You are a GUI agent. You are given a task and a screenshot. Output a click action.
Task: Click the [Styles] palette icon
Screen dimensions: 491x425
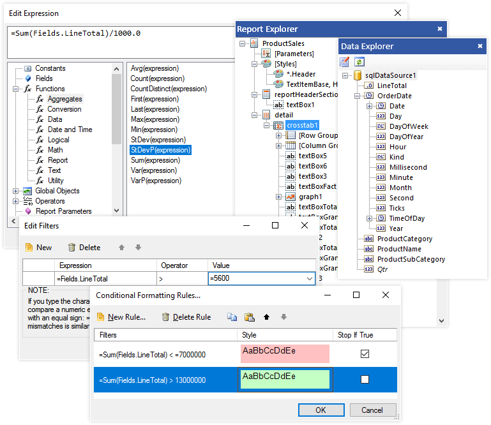(x=266, y=64)
